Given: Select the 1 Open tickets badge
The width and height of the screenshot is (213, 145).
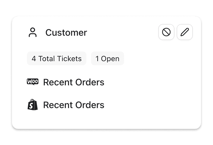Looking at the screenshot, I should click(x=107, y=58).
